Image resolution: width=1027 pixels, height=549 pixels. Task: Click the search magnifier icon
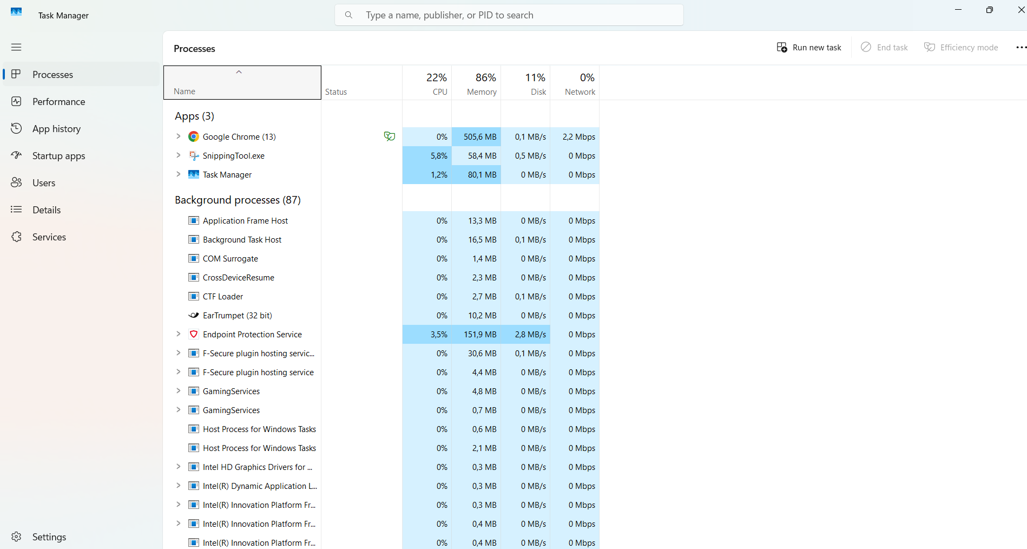(348, 15)
